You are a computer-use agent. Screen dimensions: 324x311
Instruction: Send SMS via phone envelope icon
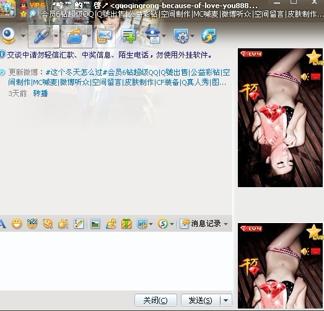(105, 36)
